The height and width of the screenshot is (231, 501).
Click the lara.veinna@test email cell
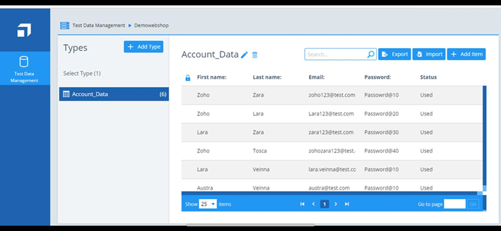point(332,169)
